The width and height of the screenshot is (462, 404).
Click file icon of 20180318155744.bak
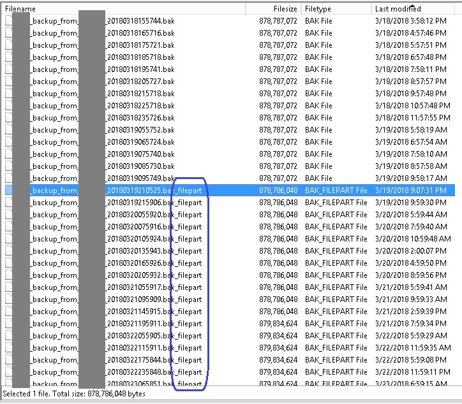click(x=8, y=21)
